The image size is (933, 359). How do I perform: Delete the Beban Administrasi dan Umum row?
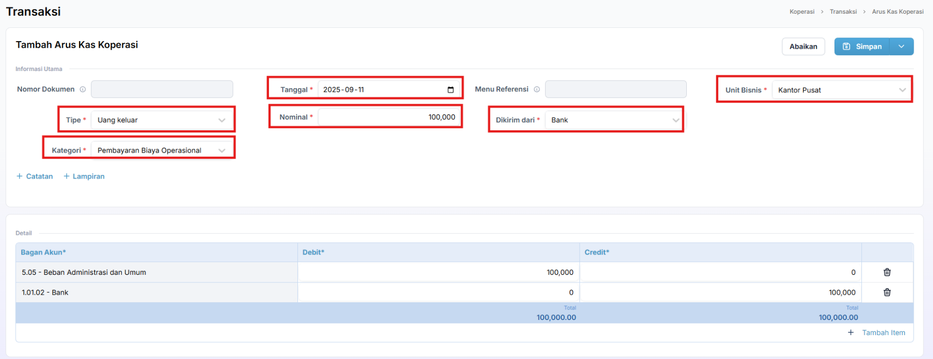887,272
